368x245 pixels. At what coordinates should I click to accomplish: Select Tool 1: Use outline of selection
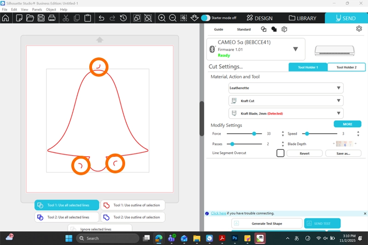(x=132, y=205)
